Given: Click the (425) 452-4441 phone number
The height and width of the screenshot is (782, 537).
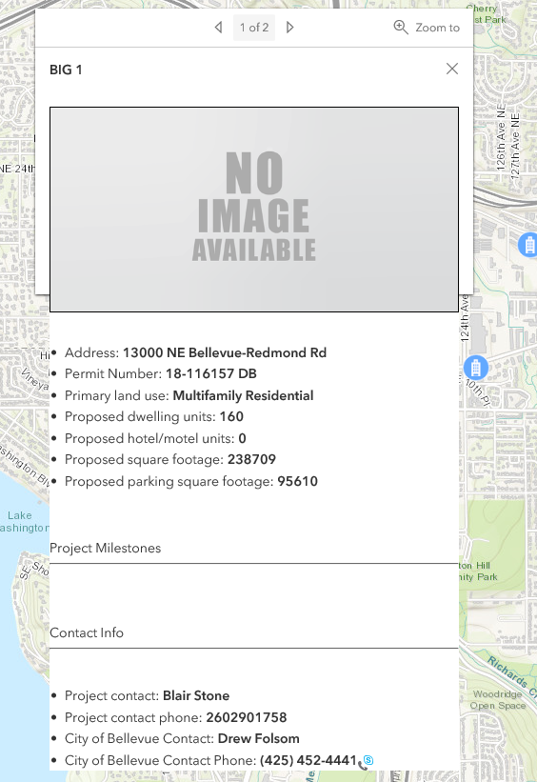Looking at the screenshot, I should click(x=308, y=760).
